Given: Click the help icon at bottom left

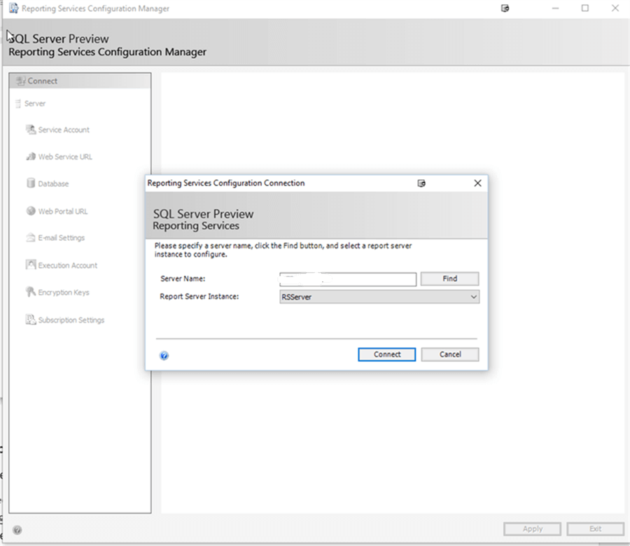Looking at the screenshot, I should pyautogui.click(x=17, y=530).
